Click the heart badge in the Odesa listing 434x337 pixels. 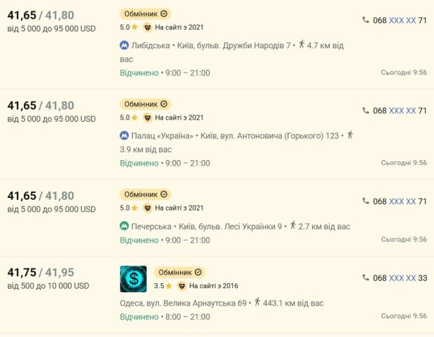(181, 286)
